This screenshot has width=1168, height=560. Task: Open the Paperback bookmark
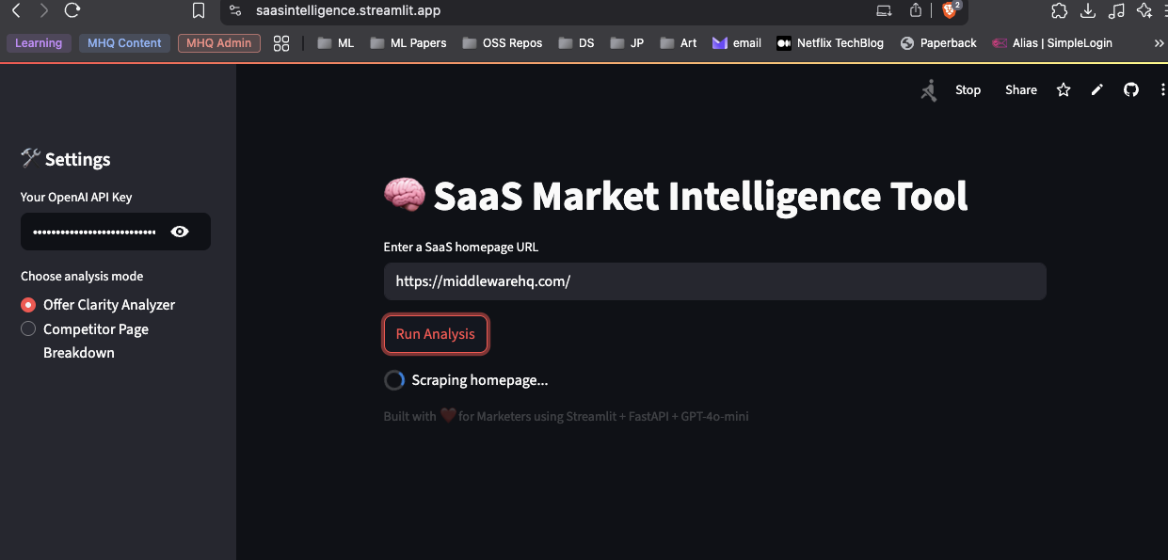point(938,43)
